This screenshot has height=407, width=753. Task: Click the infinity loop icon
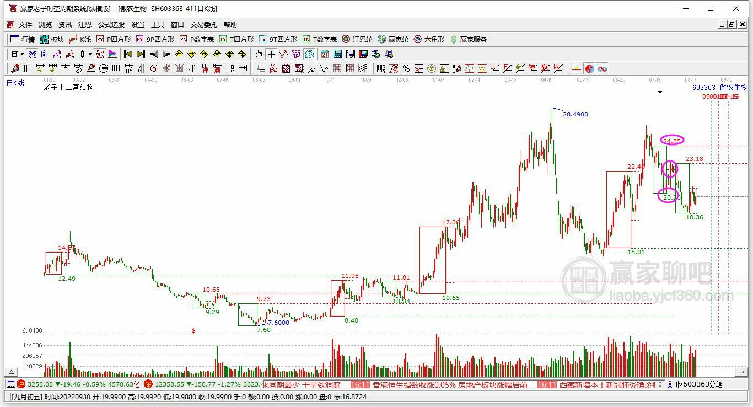(603, 68)
